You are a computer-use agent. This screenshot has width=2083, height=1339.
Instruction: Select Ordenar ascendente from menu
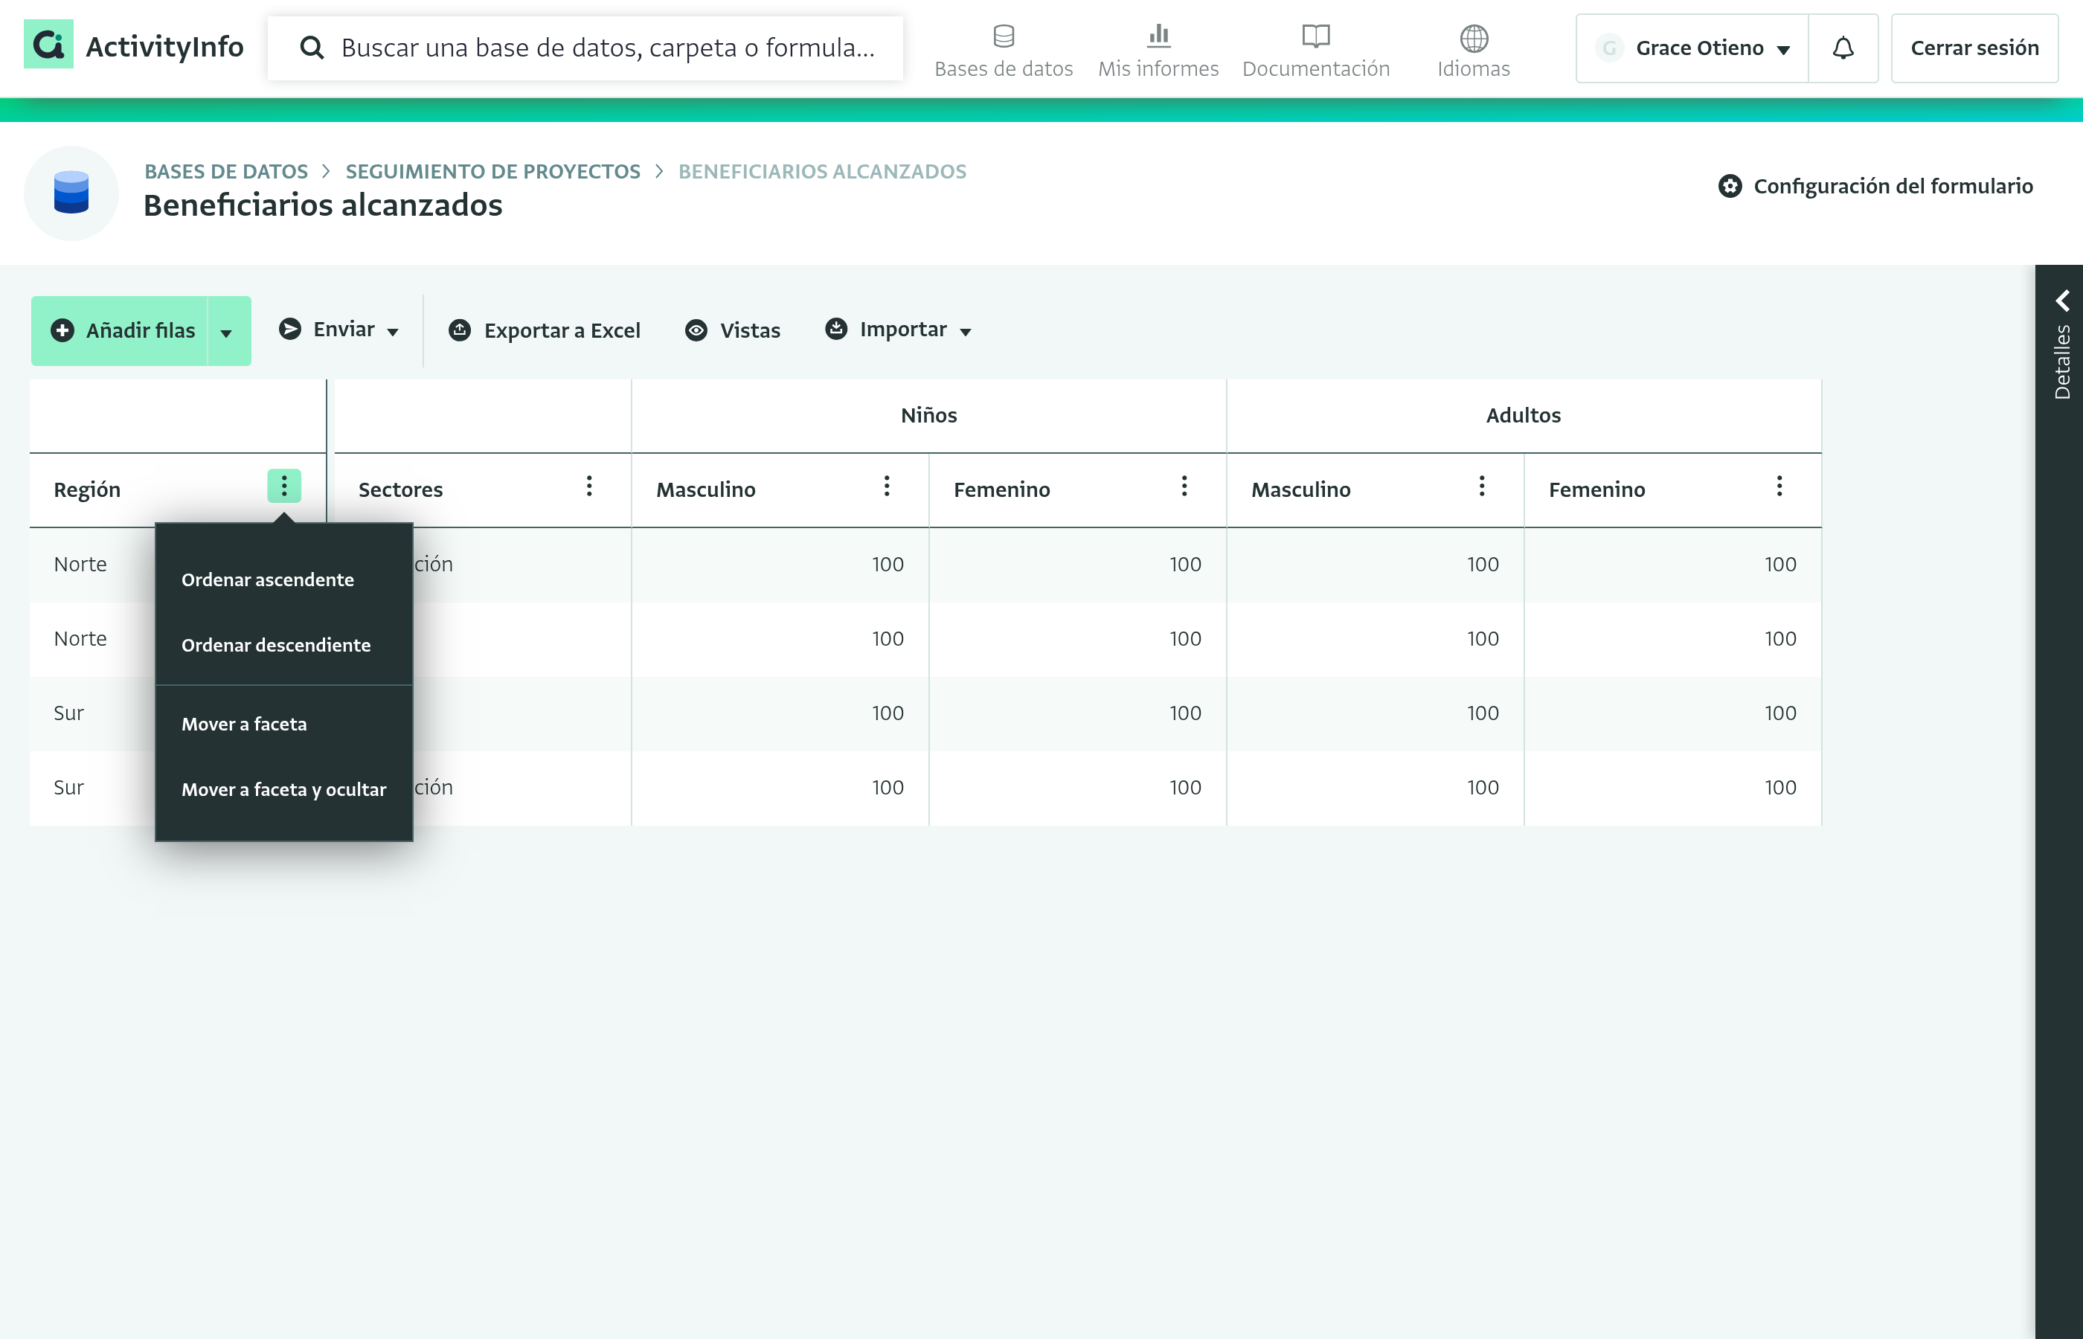[267, 580]
